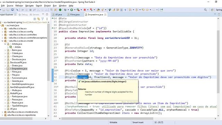Open the Window menu
Image resolution: width=222 pixels, height=125 pixels.
coord(62,6)
